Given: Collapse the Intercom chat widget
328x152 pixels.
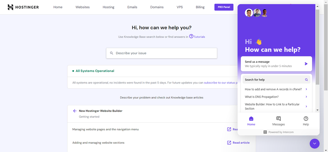Looking at the screenshot, I should click(x=315, y=143).
